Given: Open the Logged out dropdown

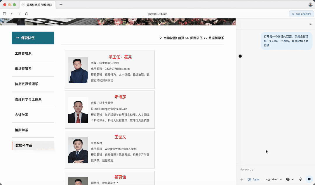Looking at the screenshot, I should click(273, 179).
